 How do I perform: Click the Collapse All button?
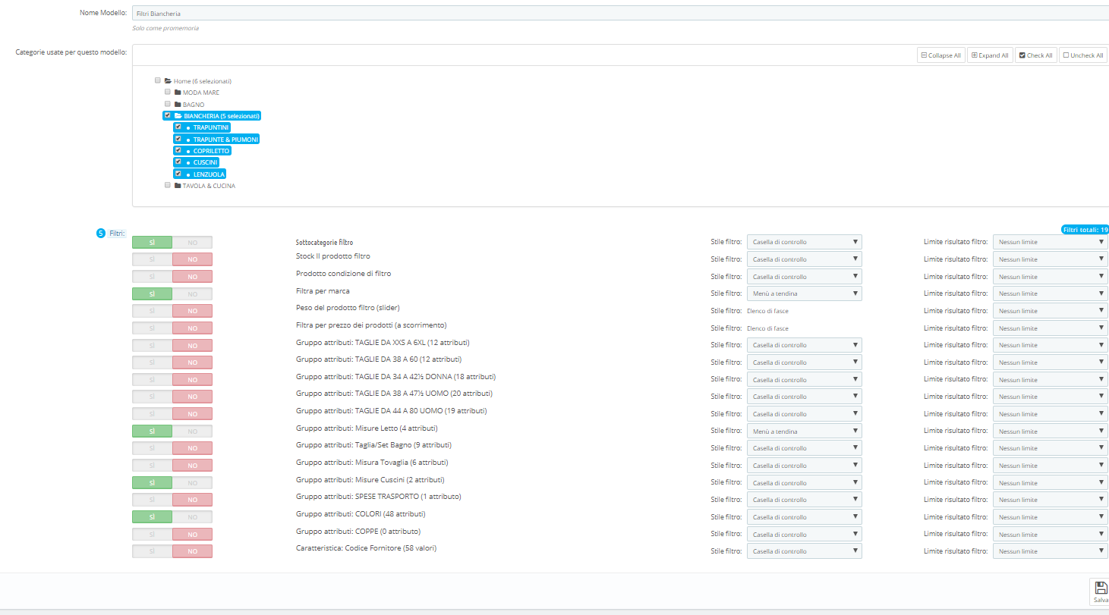click(940, 55)
